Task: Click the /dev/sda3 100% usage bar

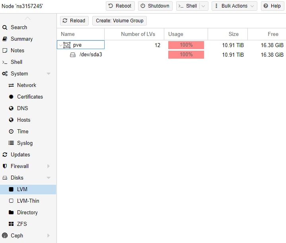Action: 186,55
